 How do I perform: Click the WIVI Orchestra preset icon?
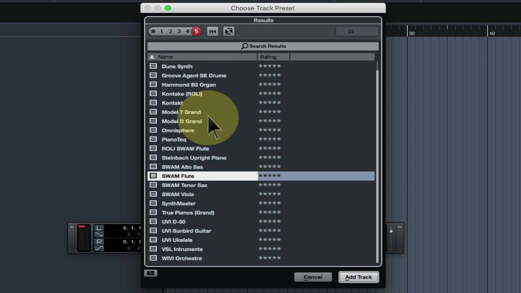[153, 258]
